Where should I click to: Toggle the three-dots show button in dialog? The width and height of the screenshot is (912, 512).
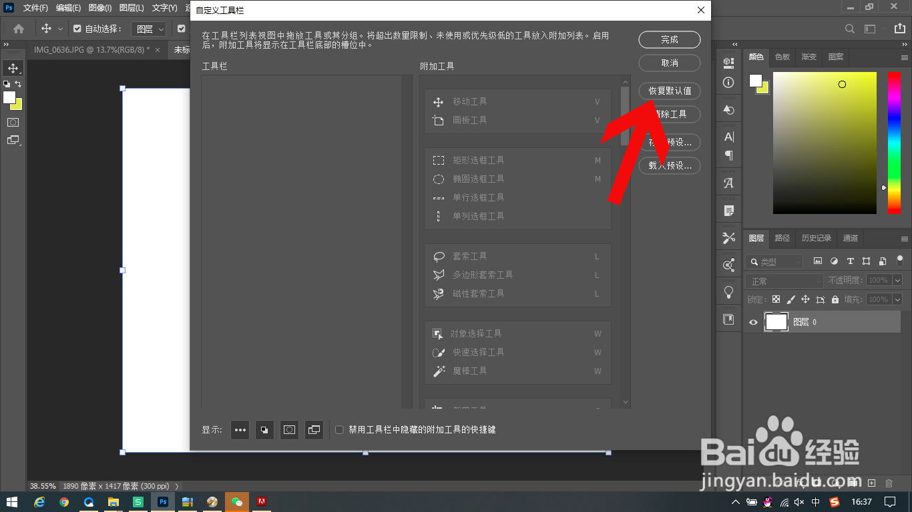[x=240, y=430]
